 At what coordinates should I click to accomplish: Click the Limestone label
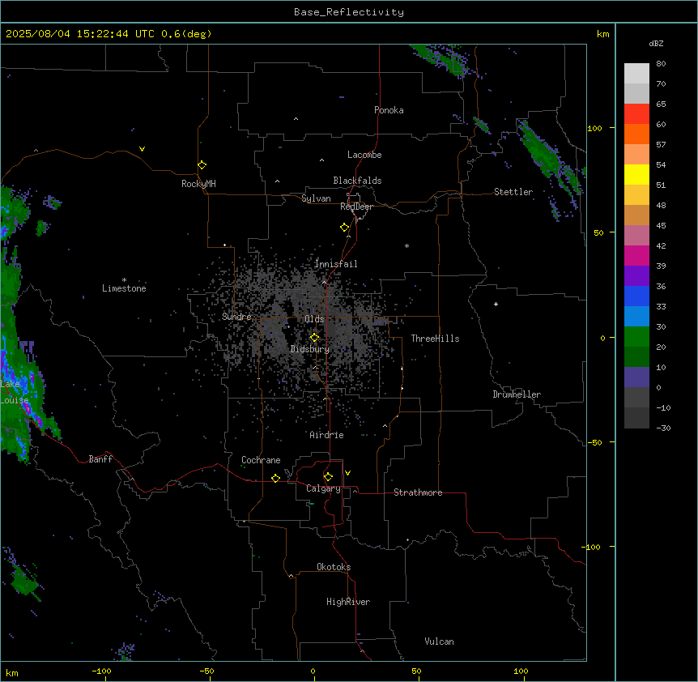124,288
